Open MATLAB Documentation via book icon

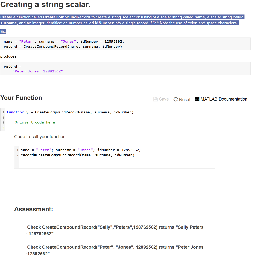point(197,99)
